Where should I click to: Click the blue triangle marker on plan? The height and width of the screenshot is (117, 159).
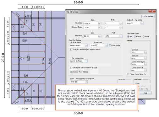click(20, 58)
